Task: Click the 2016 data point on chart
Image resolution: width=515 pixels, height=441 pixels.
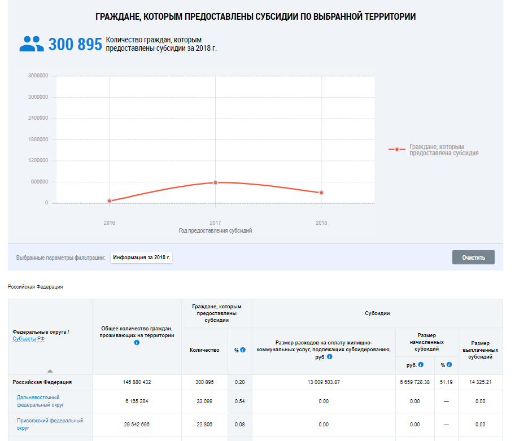Action: coord(110,201)
